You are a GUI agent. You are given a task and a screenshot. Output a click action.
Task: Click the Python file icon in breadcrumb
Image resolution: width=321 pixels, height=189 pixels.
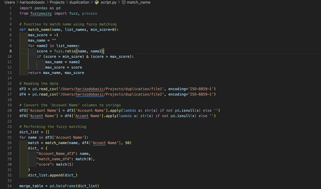[97, 2]
